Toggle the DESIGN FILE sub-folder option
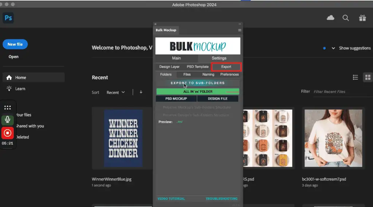Screen dimensions: 373x207 (218, 98)
